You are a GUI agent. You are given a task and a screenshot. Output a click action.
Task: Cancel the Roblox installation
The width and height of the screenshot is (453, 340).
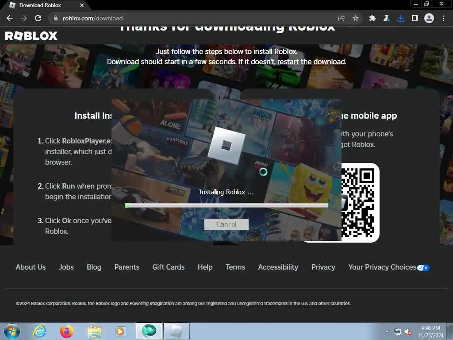coord(226,224)
